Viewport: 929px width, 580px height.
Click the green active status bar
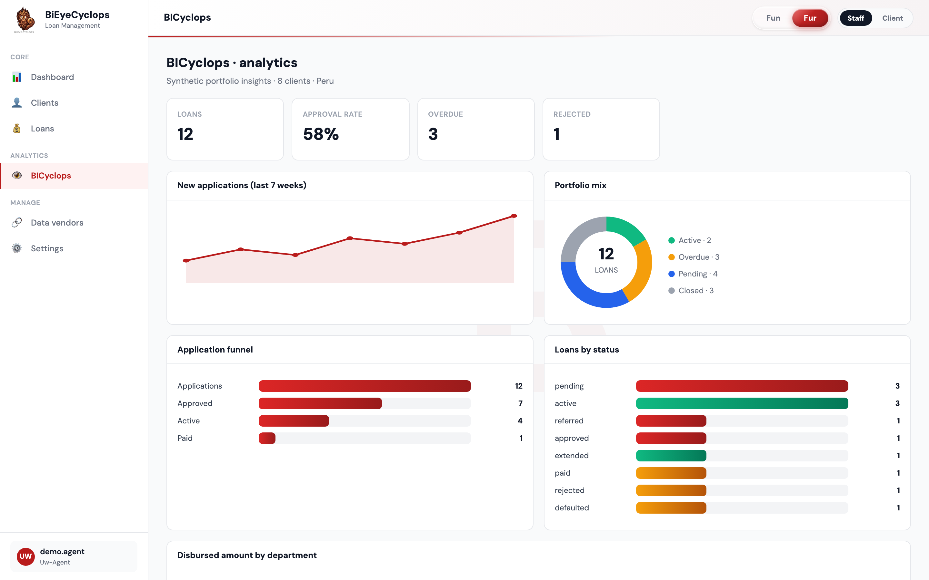click(x=742, y=403)
